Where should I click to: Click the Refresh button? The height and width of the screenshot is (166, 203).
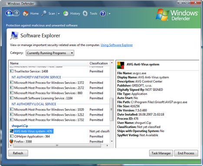click(18, 153)
